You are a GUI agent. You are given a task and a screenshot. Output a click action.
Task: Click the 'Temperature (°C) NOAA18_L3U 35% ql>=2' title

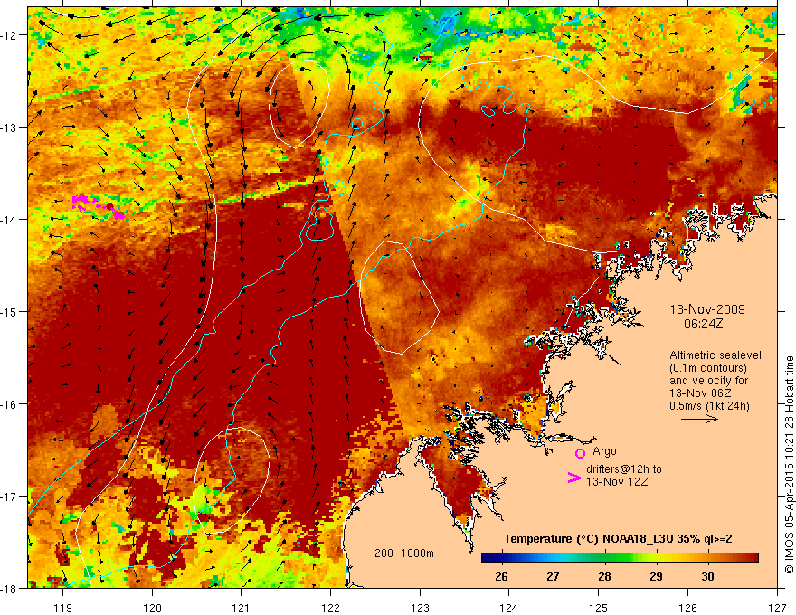[x=618, y=539]
